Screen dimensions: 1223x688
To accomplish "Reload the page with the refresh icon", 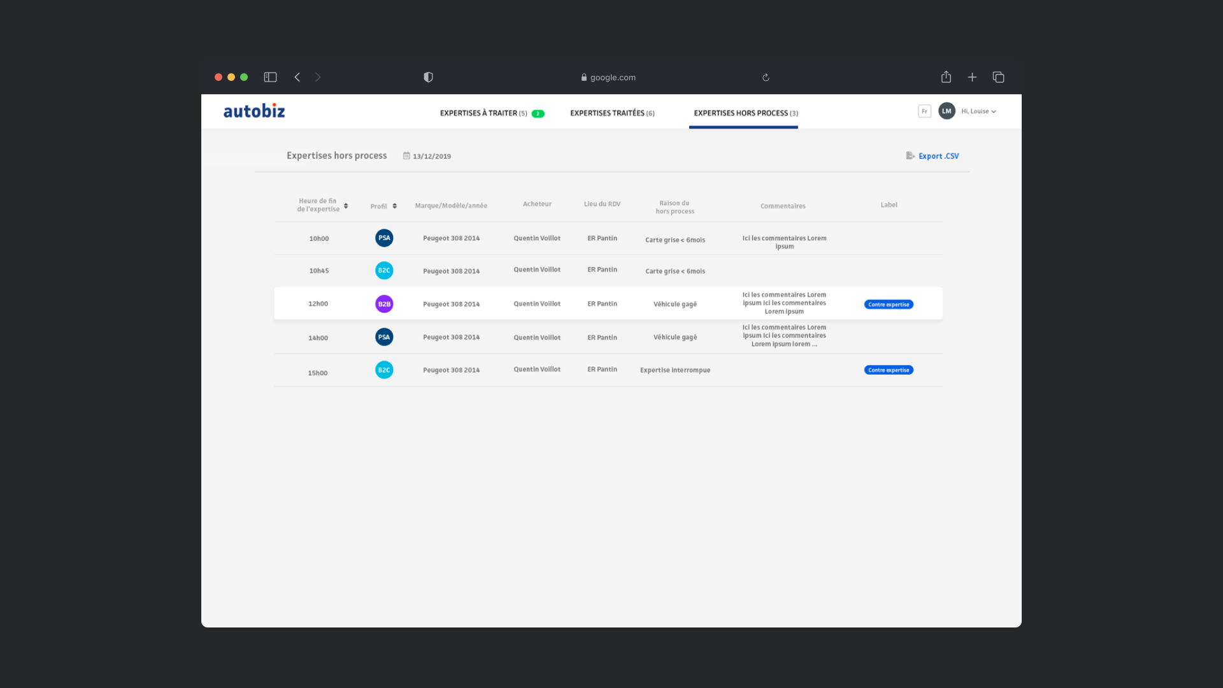I will point(766,78).
